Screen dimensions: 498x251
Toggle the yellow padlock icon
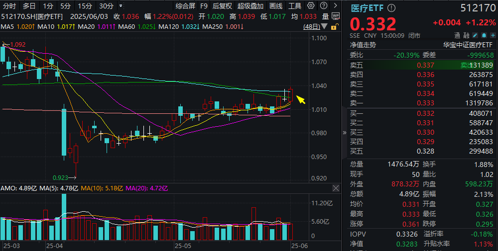(x=334, y=27)
